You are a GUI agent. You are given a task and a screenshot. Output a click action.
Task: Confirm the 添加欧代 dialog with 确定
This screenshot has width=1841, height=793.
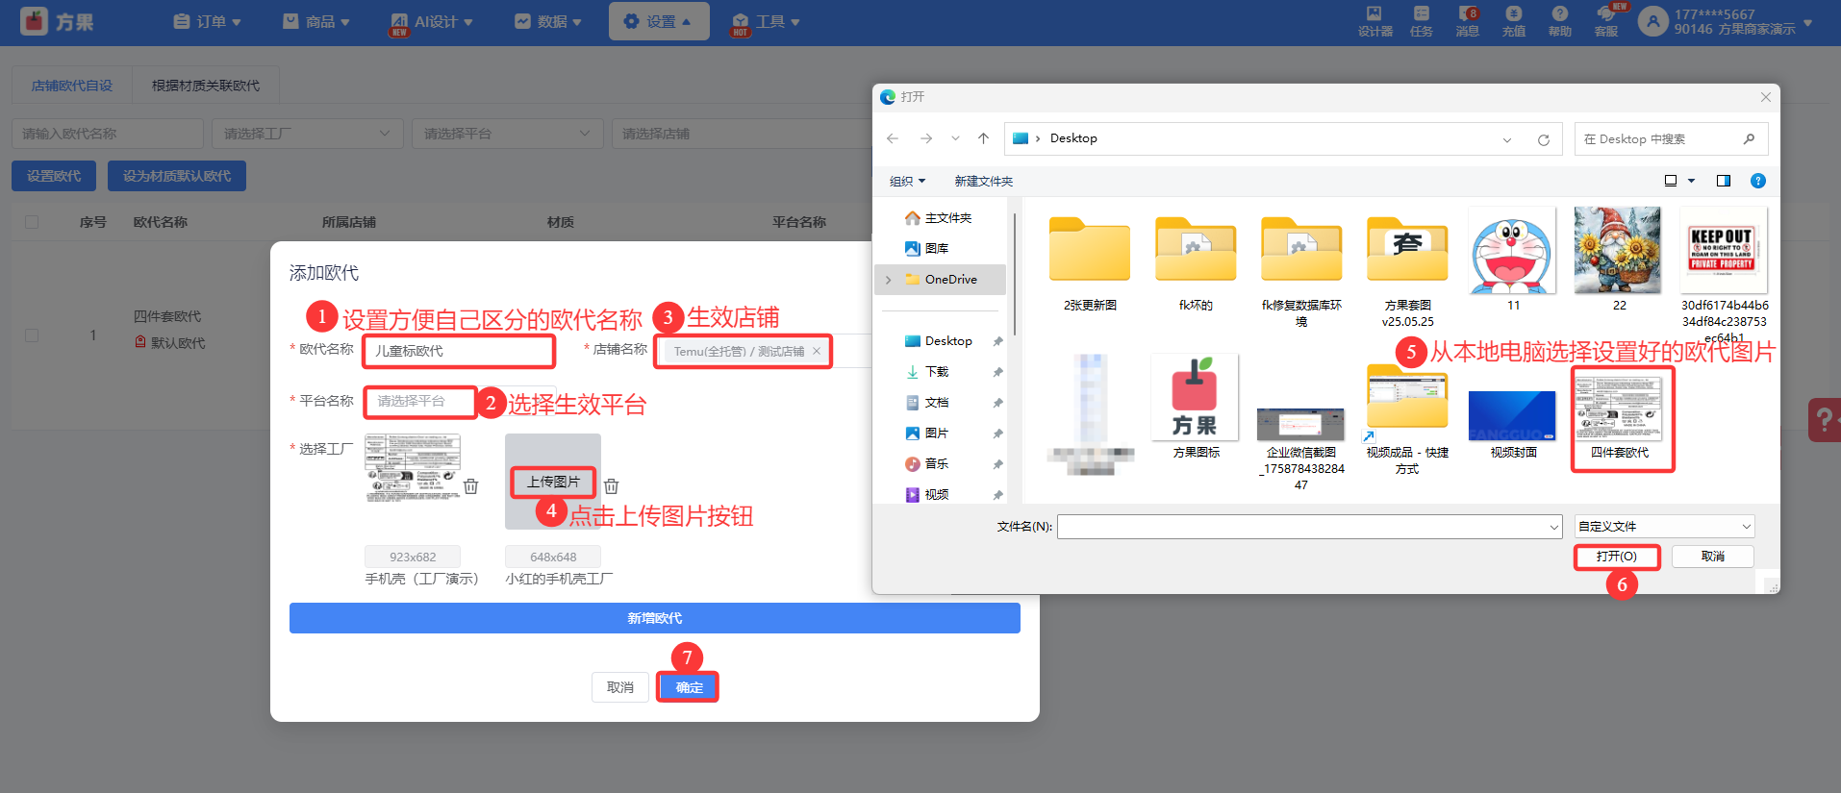click(x=689, y=687)
